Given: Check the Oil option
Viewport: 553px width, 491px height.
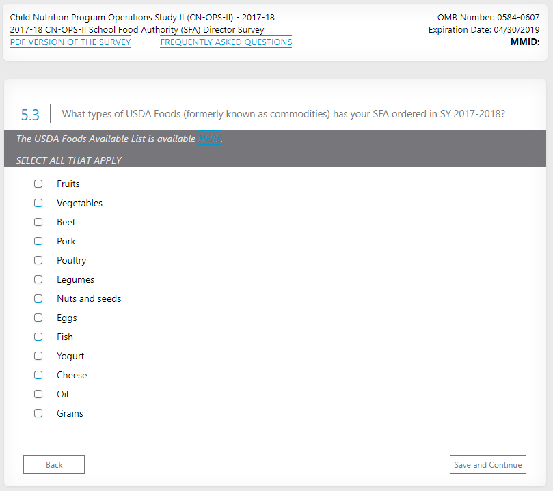Looking at the screenshot, I should (x=38, y=394).
